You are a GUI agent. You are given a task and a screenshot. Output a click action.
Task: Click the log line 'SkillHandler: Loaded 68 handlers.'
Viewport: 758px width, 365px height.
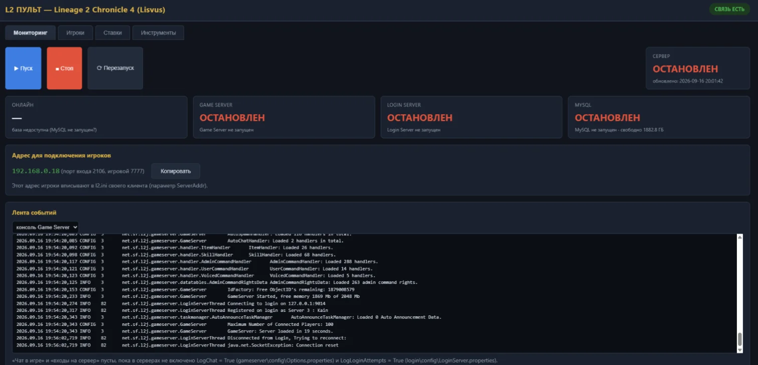(176, 255)
